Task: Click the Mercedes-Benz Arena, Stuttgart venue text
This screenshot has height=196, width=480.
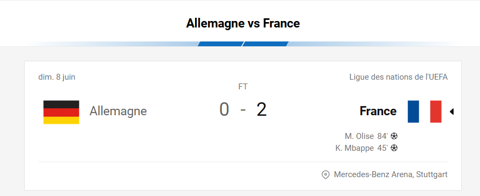Action: coord(391,174)
